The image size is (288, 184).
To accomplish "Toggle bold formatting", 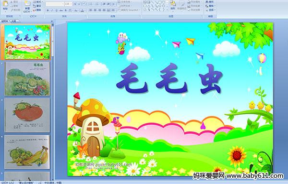I will (48, 11).
